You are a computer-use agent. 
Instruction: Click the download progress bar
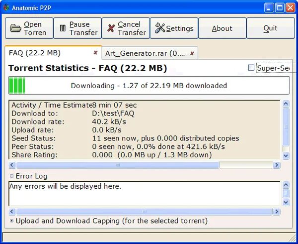coord(149,86)
